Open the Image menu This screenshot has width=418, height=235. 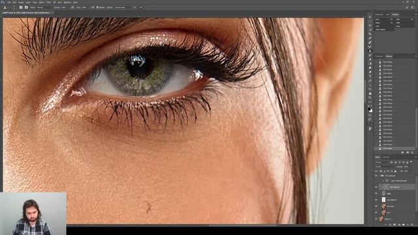click(x=21, y=3)
